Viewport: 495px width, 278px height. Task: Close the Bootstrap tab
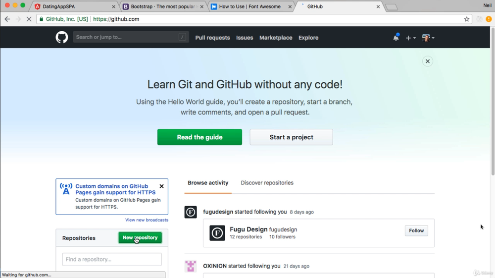(202, 6)
